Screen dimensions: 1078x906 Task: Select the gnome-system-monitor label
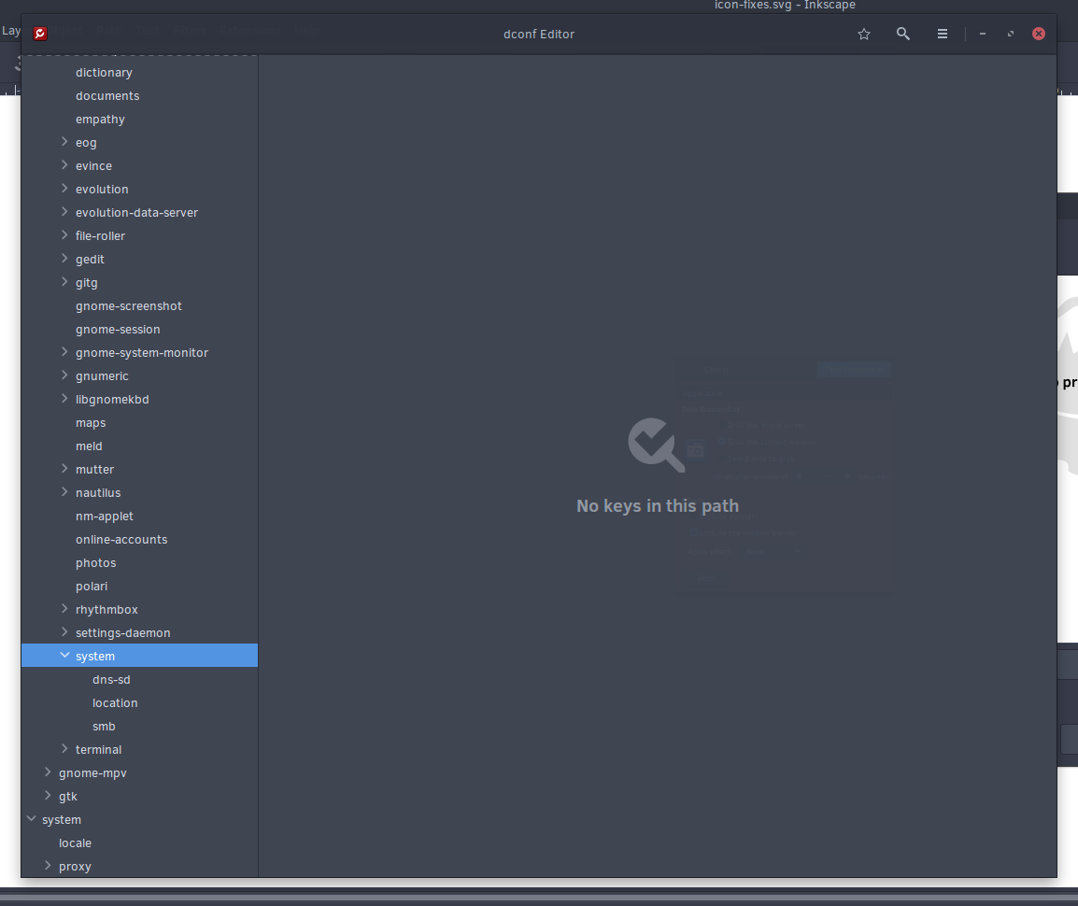pos(142,353)
